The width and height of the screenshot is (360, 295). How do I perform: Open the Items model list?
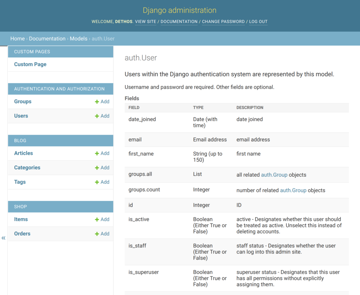(x=21, y=219)
